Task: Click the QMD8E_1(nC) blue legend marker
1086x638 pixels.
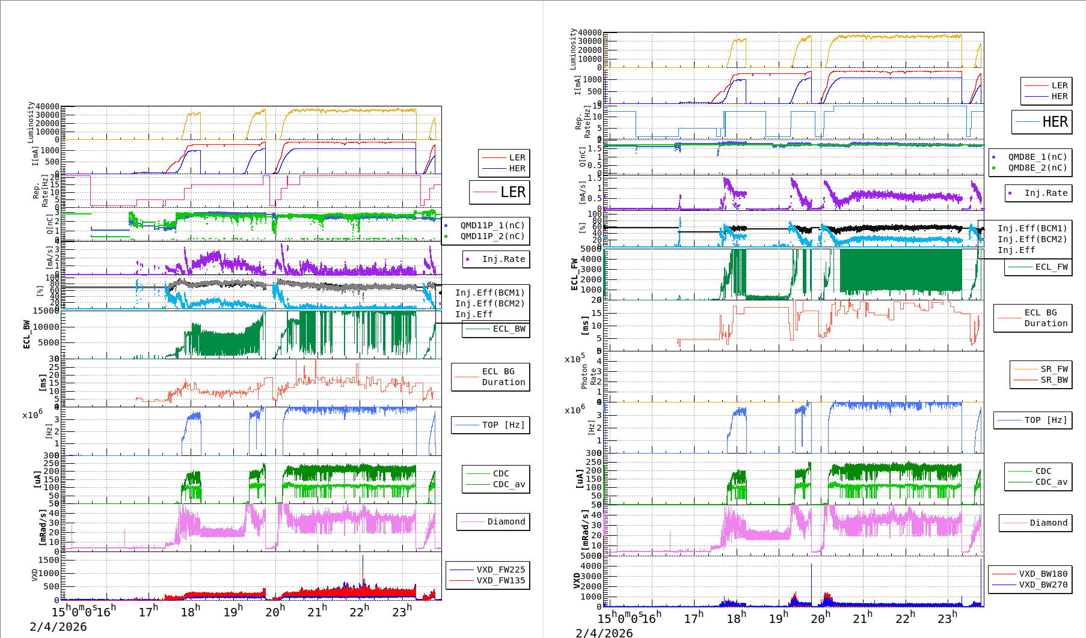Action: click(994, 157)
